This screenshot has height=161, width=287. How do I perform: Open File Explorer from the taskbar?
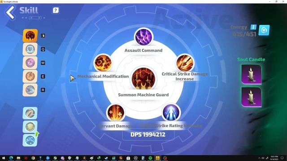click(x=18, y=158)
